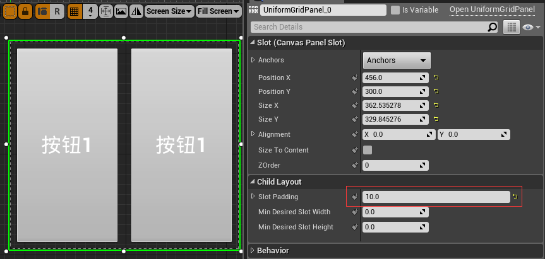Click the Size X keyframe icon
Screen dimensions: 545x259
click(x=354, y=105)
